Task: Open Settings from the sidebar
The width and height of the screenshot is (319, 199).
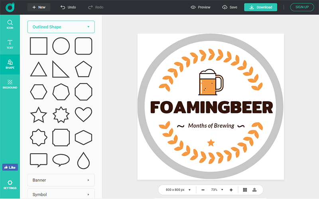Action: [10, 185]
